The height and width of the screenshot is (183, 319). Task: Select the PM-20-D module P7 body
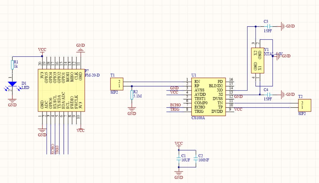(x=61, y=90)
